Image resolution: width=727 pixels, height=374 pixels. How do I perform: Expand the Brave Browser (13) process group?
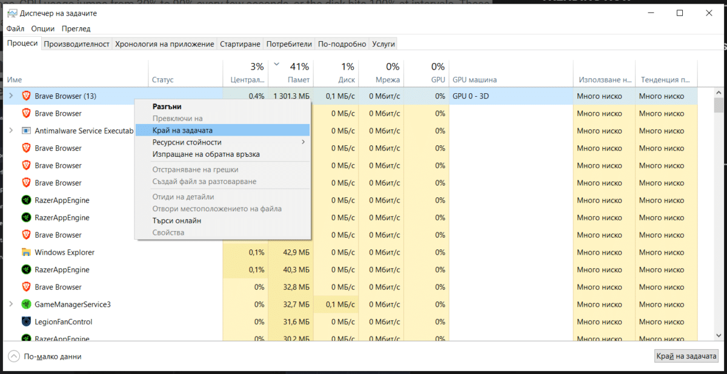(10, 96)
